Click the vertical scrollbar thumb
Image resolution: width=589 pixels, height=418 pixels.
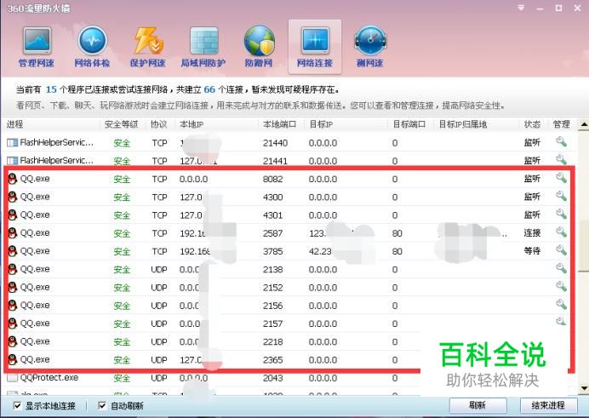(x=583, y=246)
